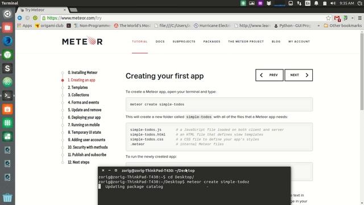Open step 9. Adding user accounts
Screen dimensions: 364x205
(x=86, y=140)
